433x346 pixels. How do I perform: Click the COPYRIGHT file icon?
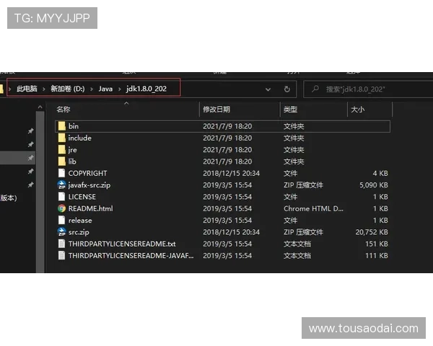(62, 173)
